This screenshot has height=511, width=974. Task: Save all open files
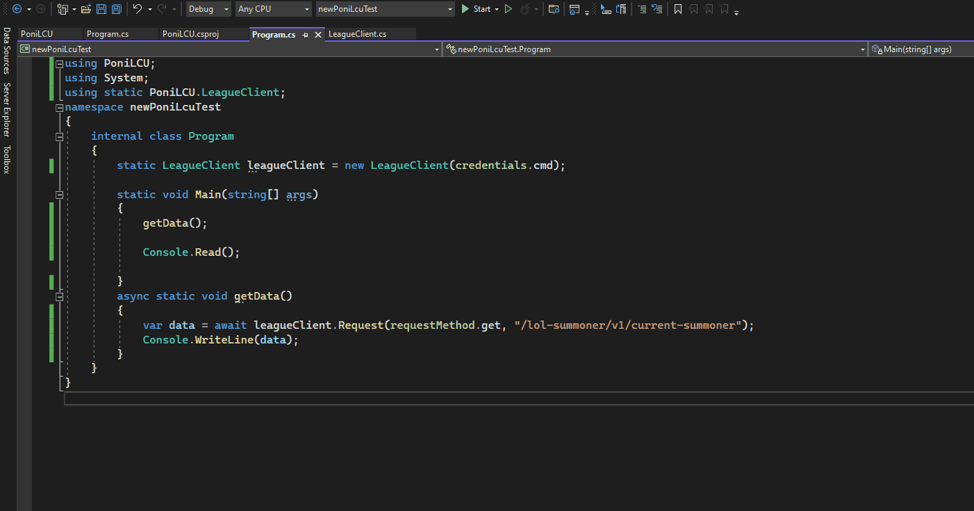pyautogui.click(x=117, y=8)
